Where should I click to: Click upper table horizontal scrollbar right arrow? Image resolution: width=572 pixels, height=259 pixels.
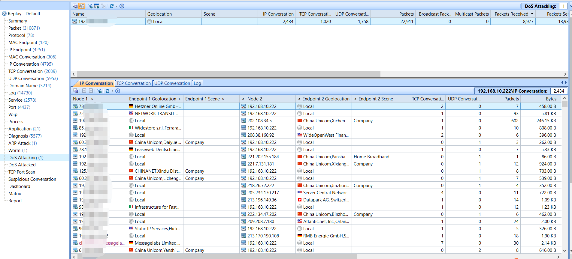pyautogui.click(x=565, y=74)
